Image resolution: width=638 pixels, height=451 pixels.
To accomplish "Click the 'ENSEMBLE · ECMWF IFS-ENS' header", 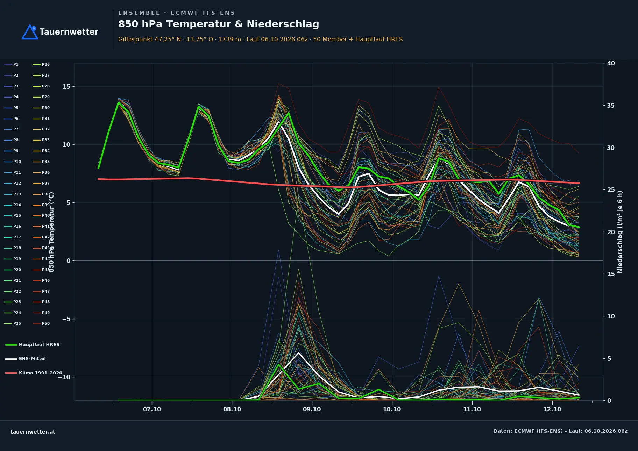I will [x=177, y=13].
